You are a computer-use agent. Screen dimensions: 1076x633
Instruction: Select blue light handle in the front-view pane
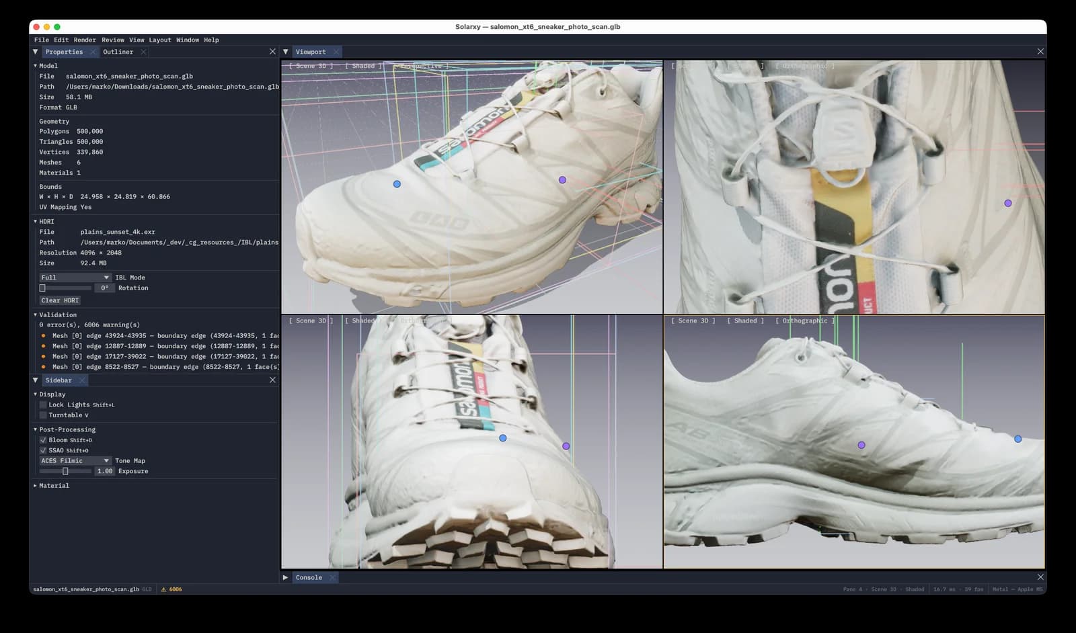(502, 438)
